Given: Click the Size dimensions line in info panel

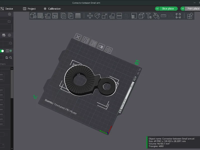Looking at the screenshot, I should (x=167, y=141).
